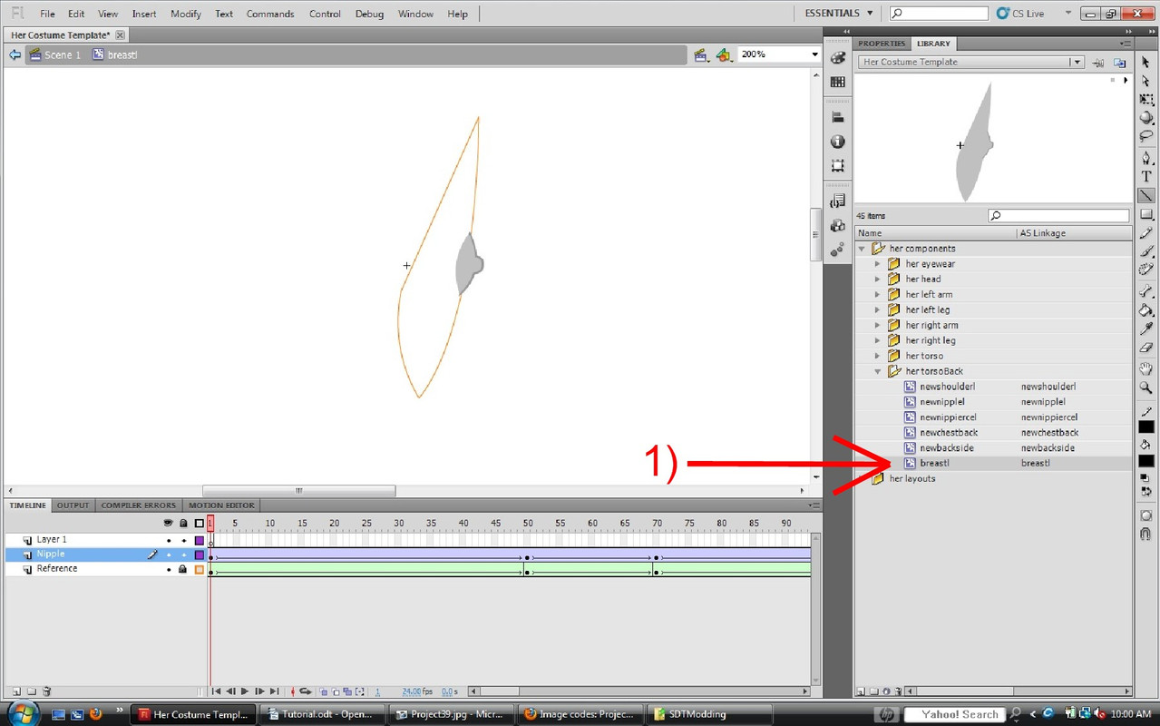Open the fill color swatch
The image size is (1160, 726).
[x=1146, y=461]
